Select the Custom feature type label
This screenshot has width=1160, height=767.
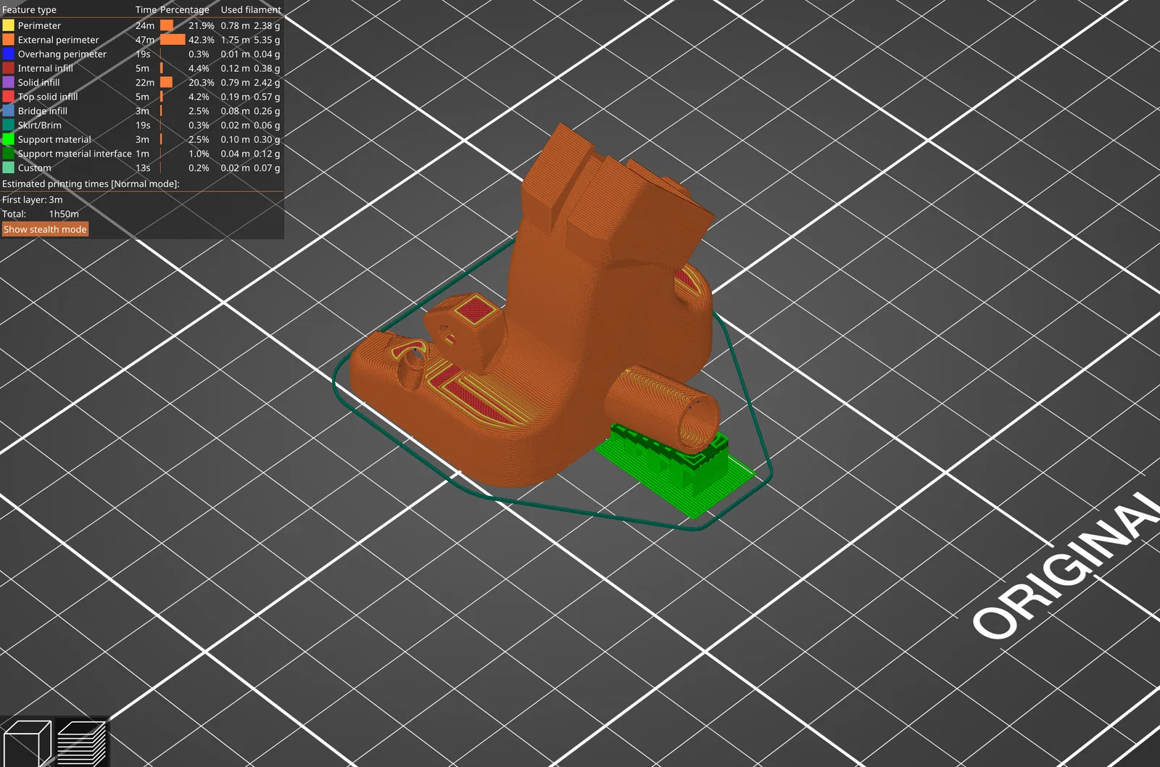(x=34, y=167)
